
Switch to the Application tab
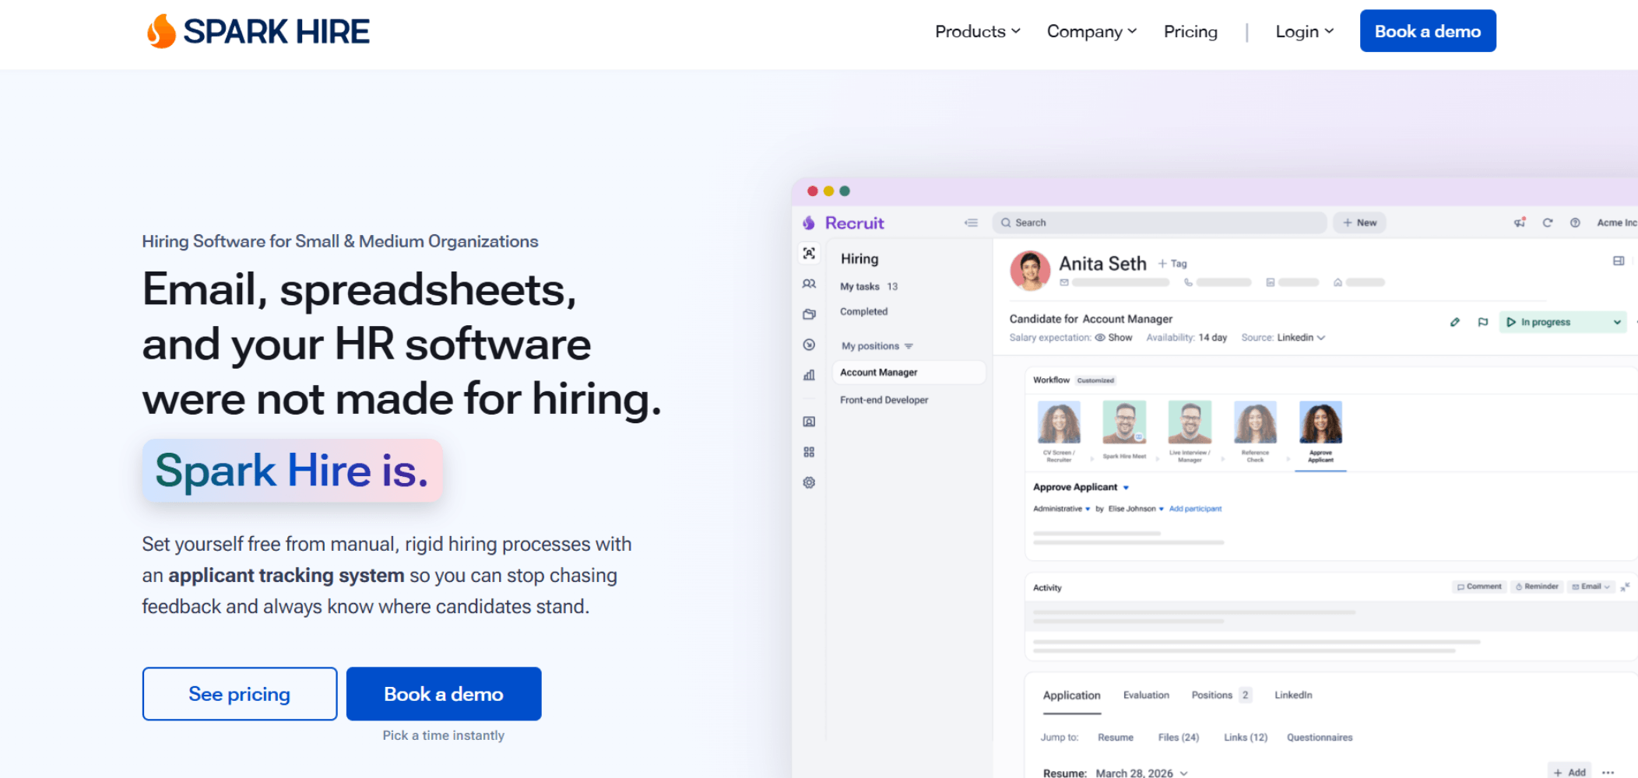point(1072,696)
